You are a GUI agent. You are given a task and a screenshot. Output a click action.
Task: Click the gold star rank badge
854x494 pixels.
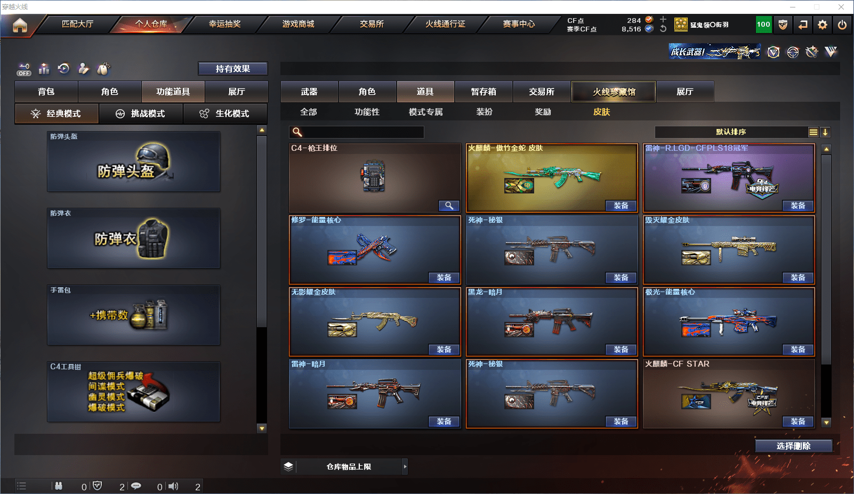[x=681, y=24]
